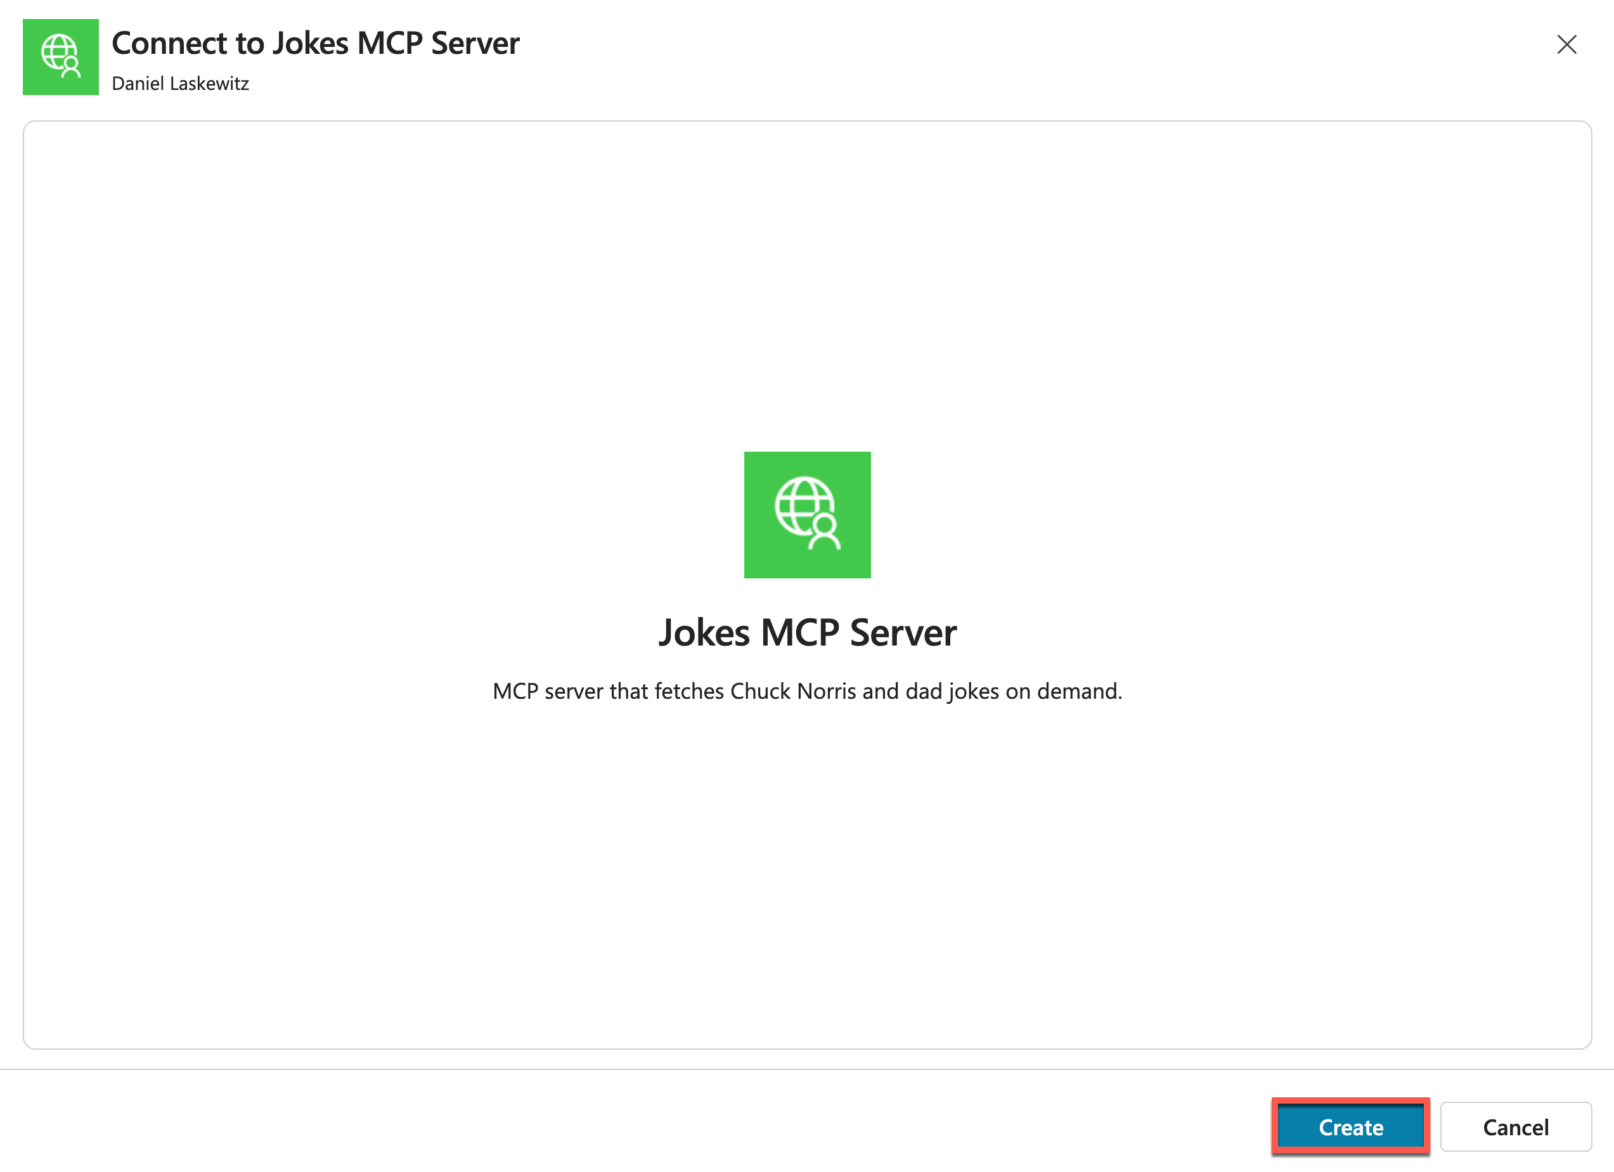Screen dimensions: 1614x1172
Task: Click the MCP server description sentence
Action: [x=807, y=691]
